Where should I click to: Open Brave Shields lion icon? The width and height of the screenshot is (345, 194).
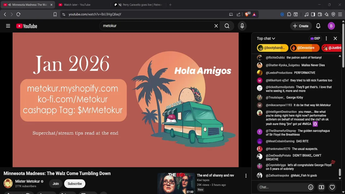247,14
